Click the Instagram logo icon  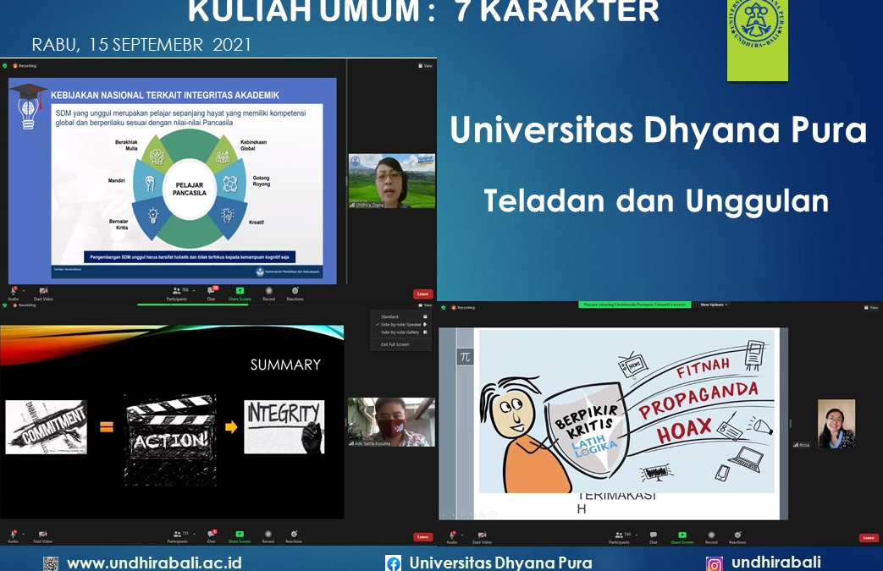pos(715,563)
